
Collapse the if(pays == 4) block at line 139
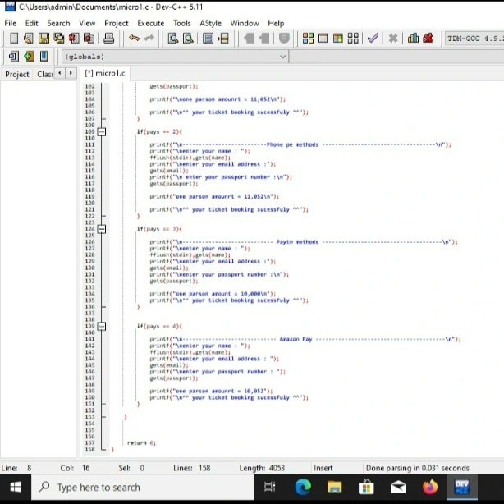pyautogui.click(x=102, y=327)
